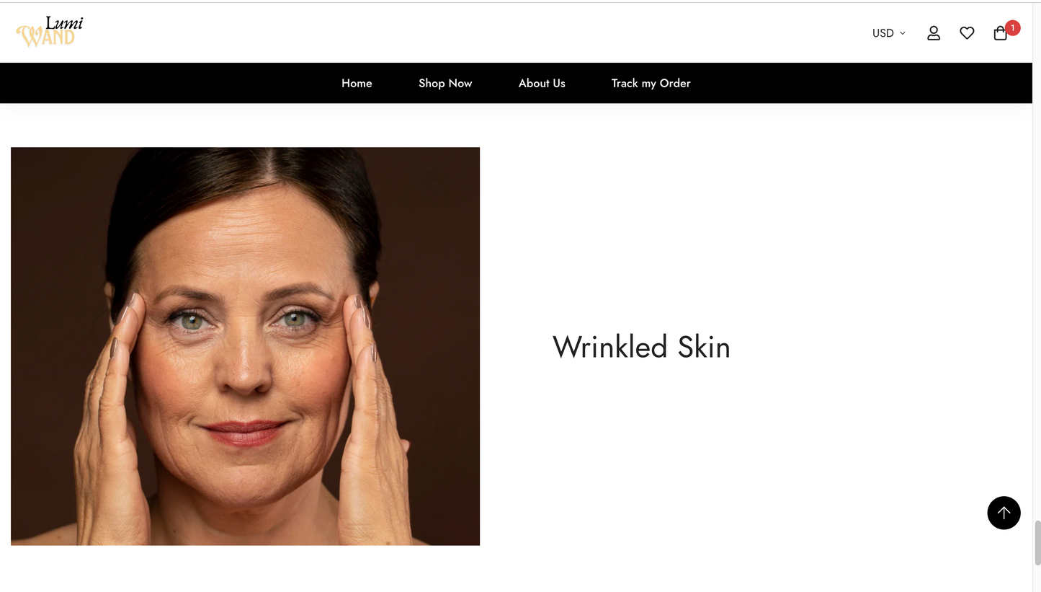Click the red cart count badge
This screenshot has width=1041, height=592.
(x=1012, y=28)
